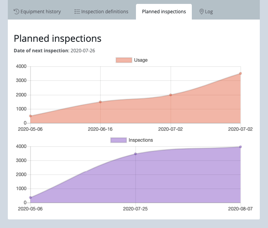Select the Usage point near 3500 value

point(241,73)
